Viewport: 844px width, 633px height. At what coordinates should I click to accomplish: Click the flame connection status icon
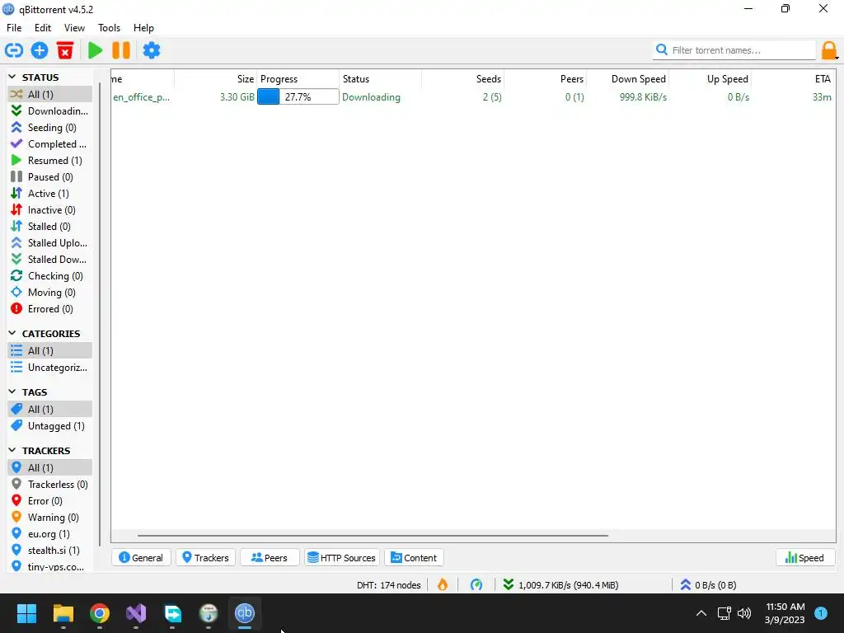443,585
